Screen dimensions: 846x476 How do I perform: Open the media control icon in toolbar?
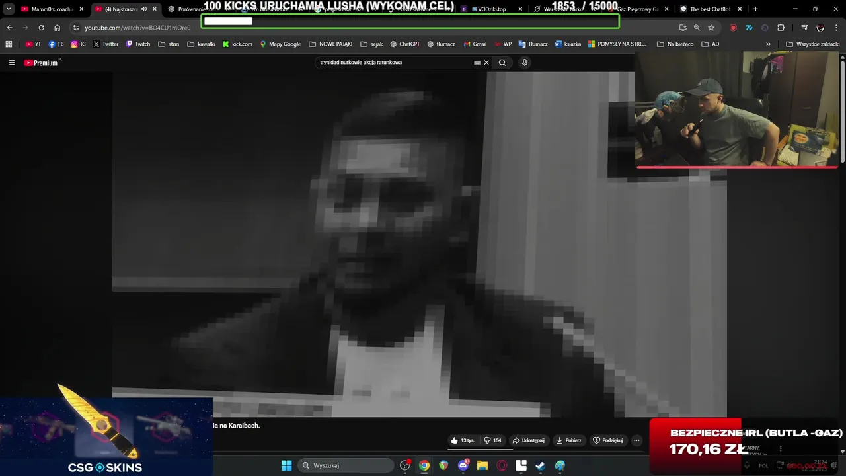point(804,28)
